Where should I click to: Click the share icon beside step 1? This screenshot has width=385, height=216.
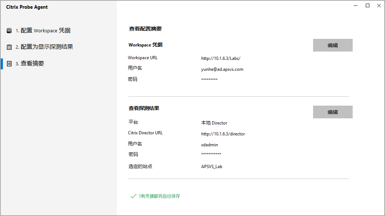9,31
